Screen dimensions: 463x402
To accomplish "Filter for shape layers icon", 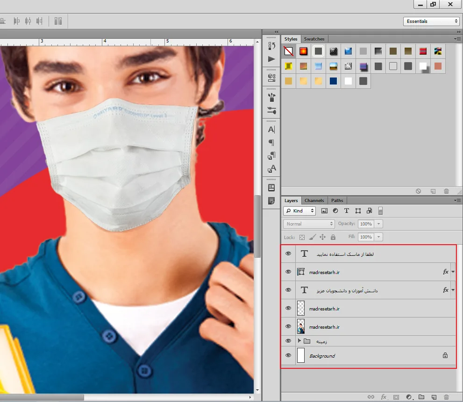I will (x=358, y=211).
